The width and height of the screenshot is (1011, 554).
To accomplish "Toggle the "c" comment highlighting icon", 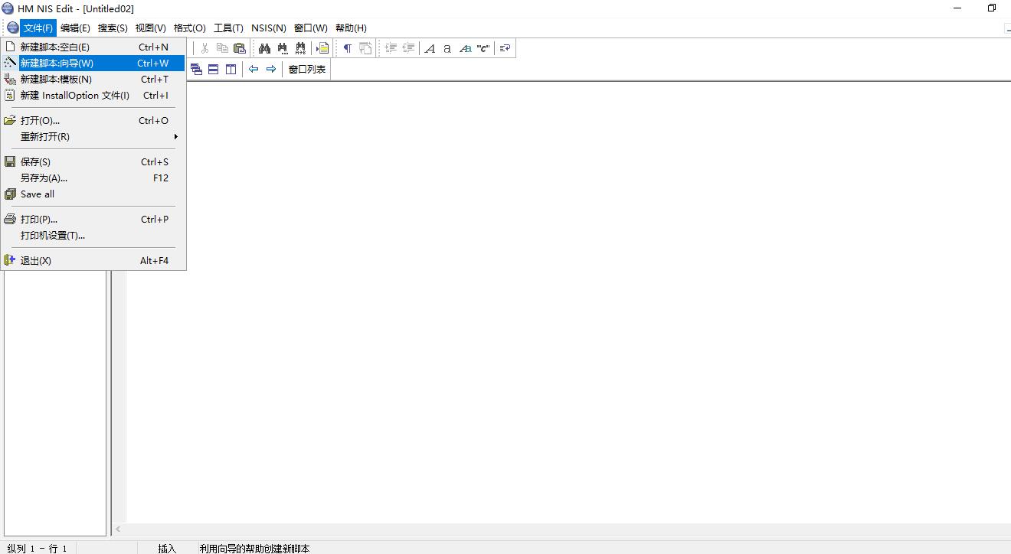I will click(x=483, y=48).
